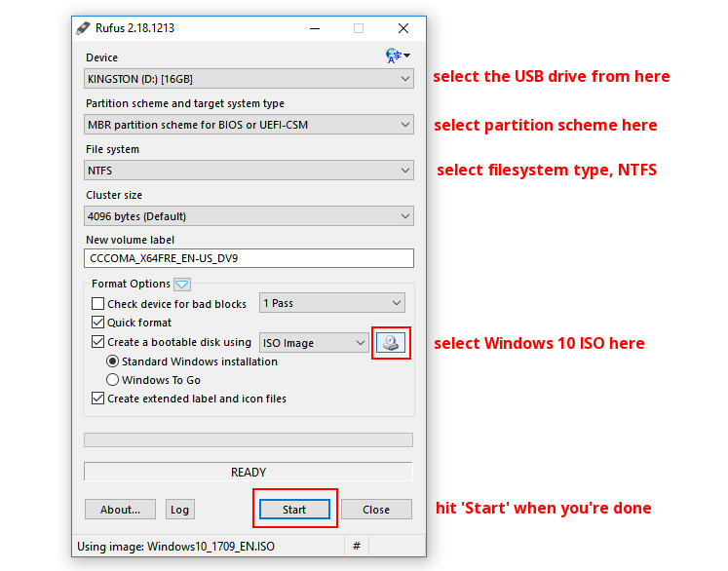
Task: Open the Cluster size dropdown
Action: coord(249,216)
